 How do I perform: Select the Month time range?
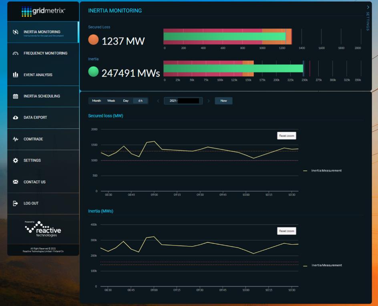click(x=97, y=101)
